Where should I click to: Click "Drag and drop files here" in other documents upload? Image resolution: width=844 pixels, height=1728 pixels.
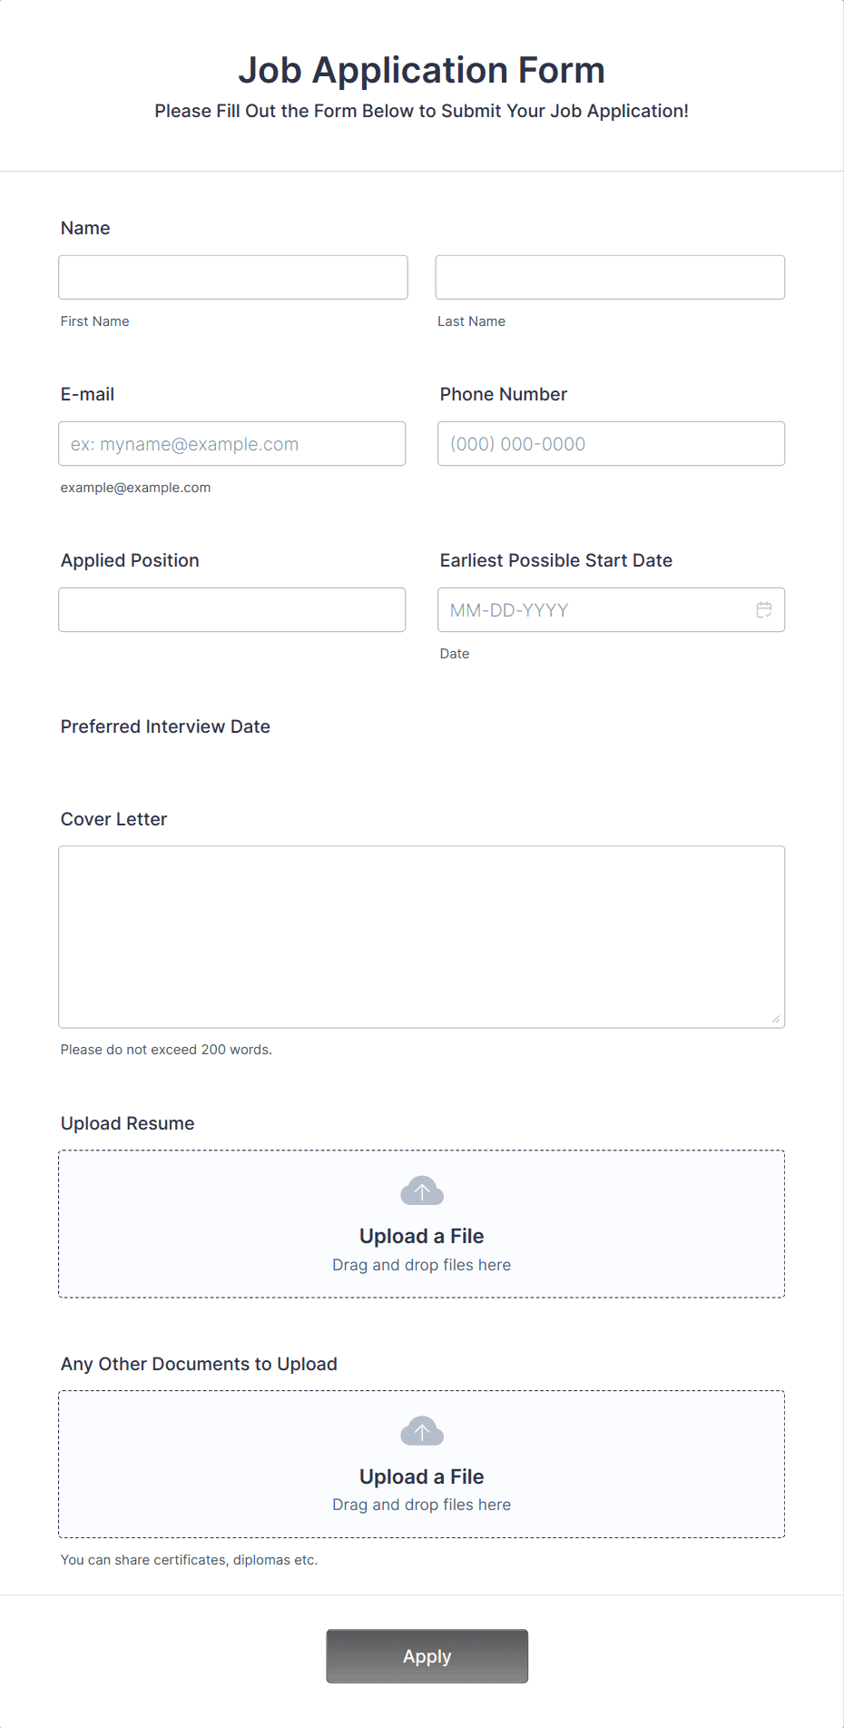[422, 1505]
